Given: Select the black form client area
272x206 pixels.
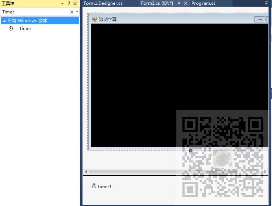Looking at the screenshot, I should pos(180,85).
